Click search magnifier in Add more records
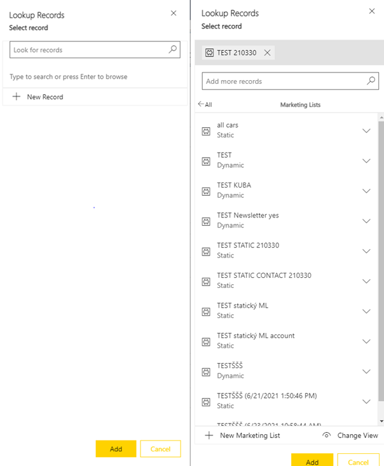The image size is (384, 466). [371, 81]
